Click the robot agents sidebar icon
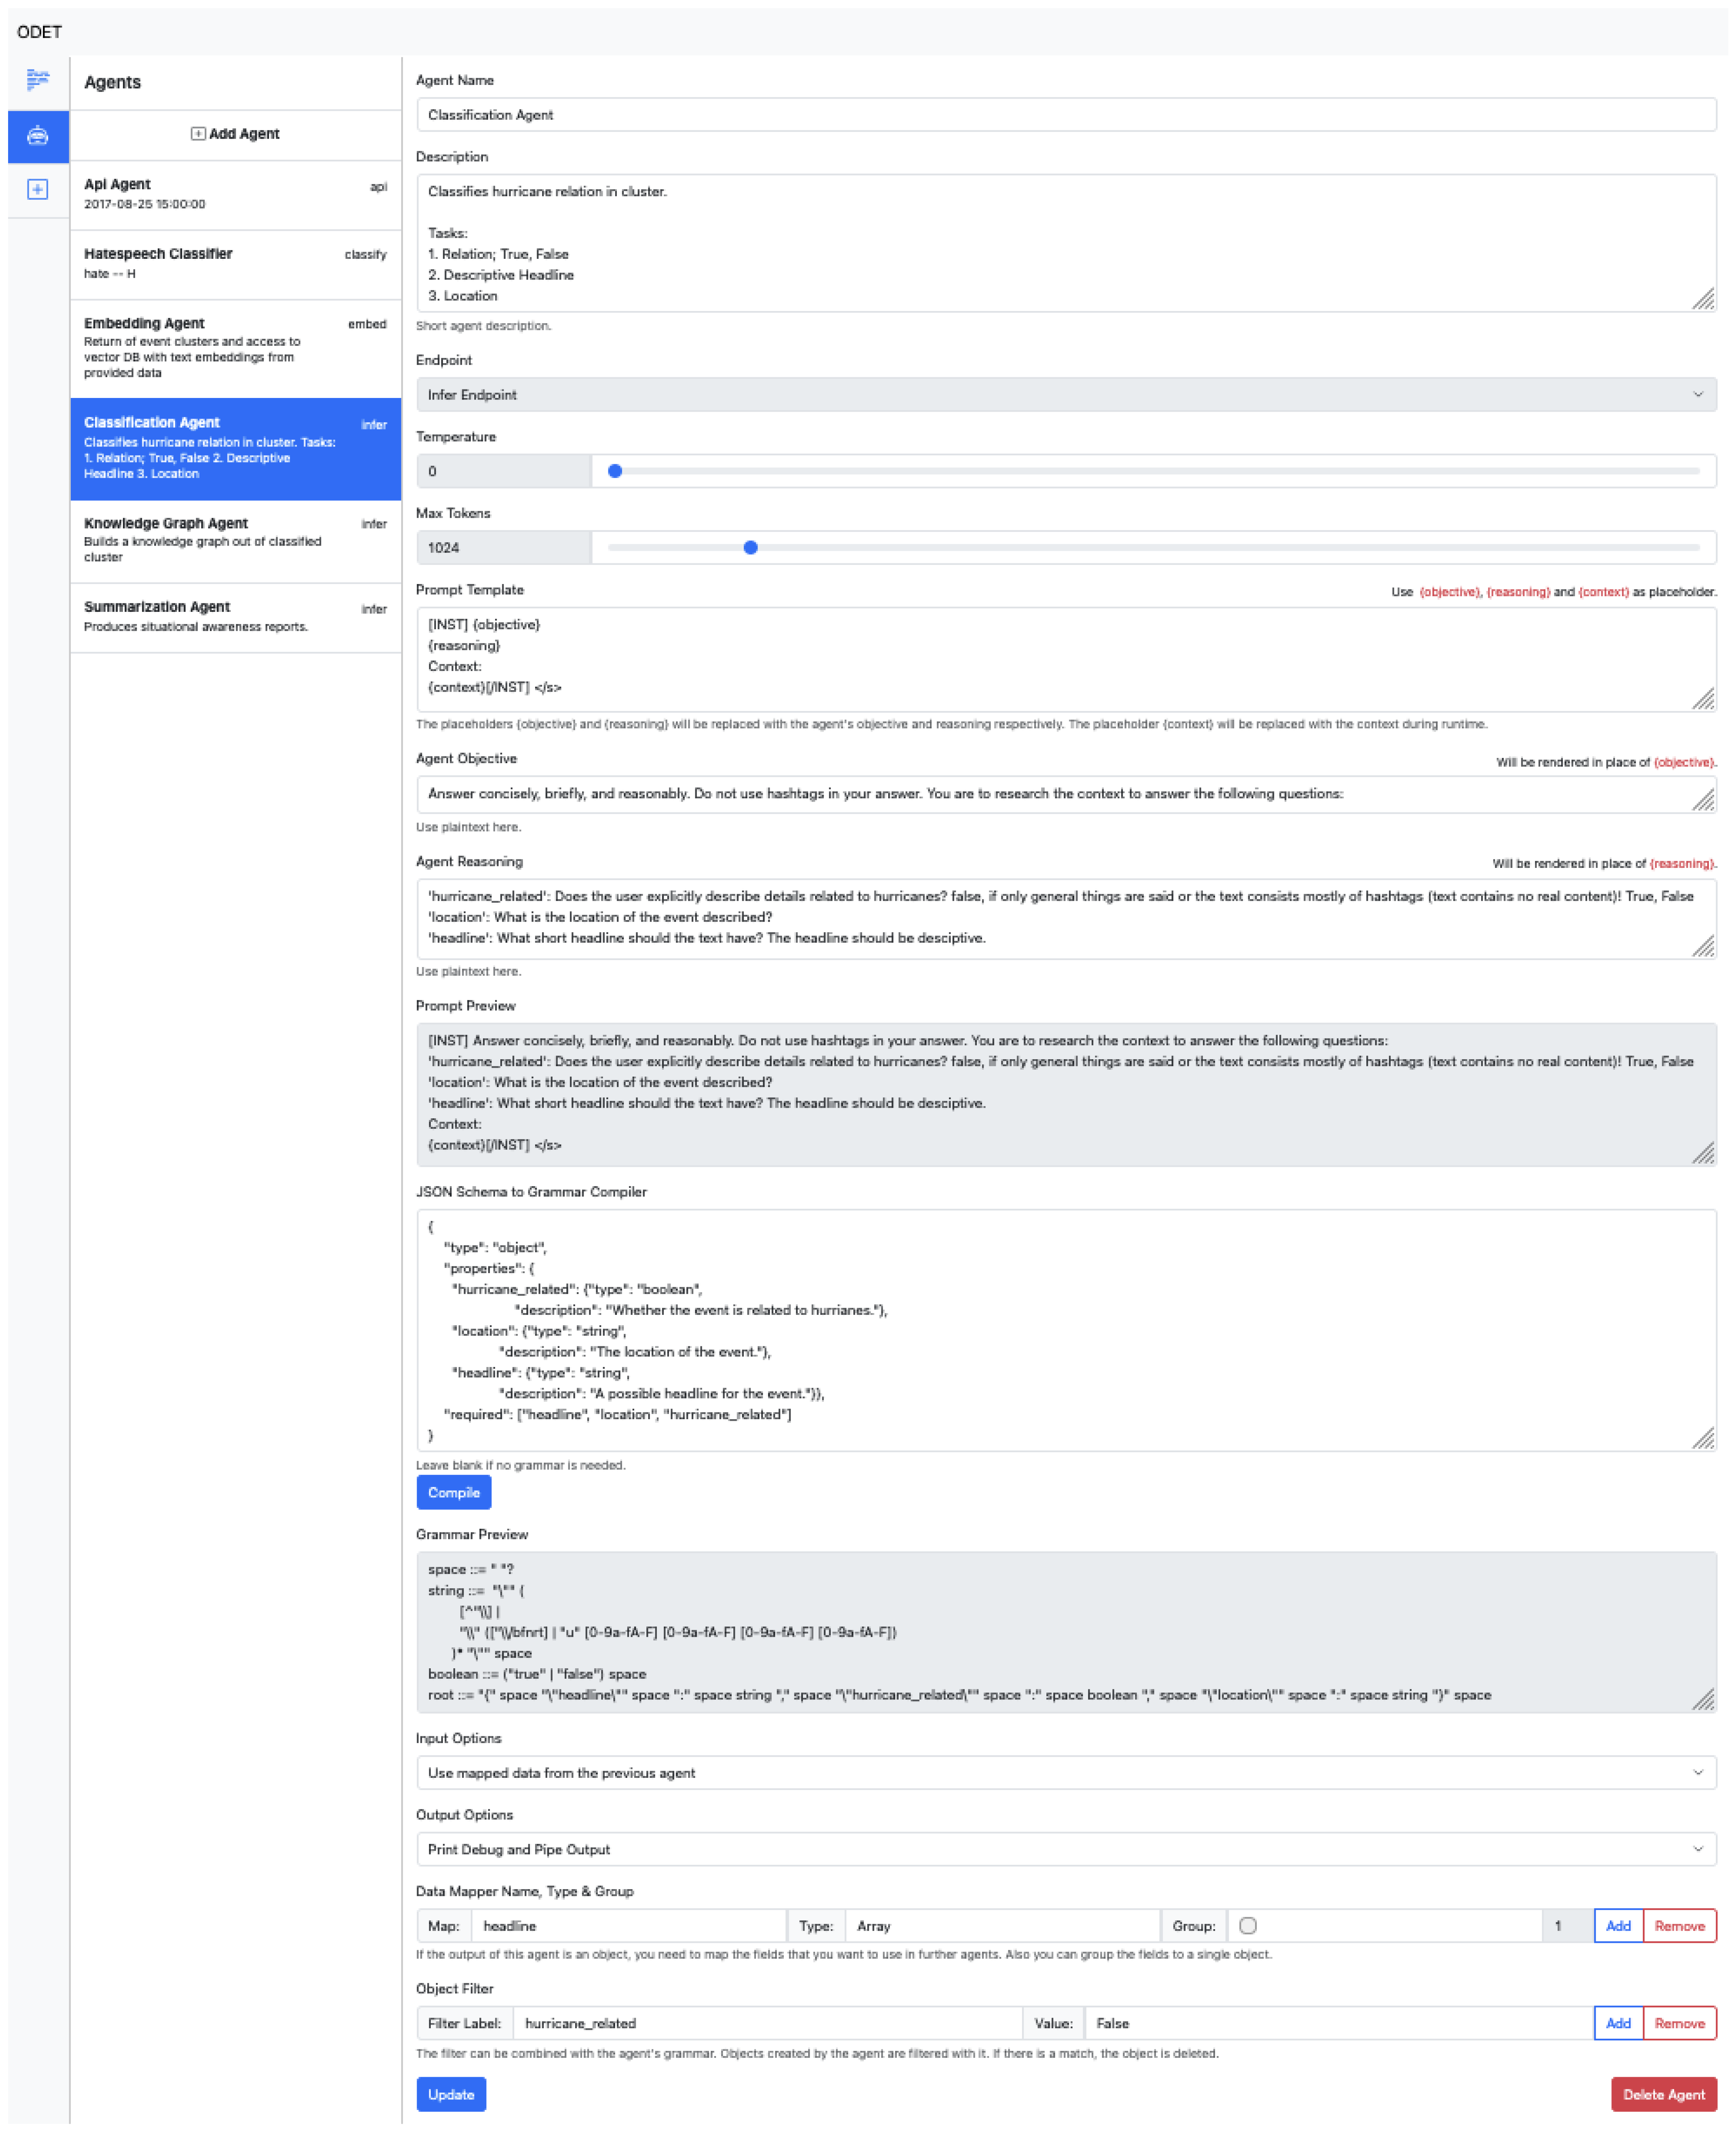1736x2135 pixels. pyautogui.click(x=38, y=136)
